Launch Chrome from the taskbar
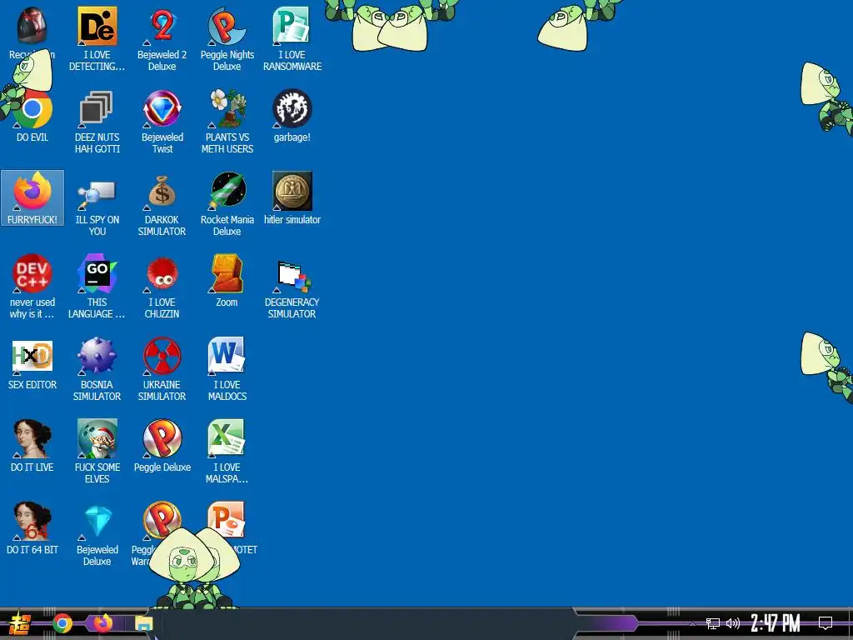853x640 pixels. (62, 623)
